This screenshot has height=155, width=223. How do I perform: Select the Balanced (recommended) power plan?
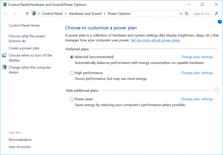[x=72, y=57]
